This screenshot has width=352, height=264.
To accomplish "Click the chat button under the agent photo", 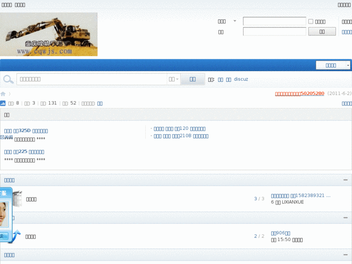I will point(4,236).
